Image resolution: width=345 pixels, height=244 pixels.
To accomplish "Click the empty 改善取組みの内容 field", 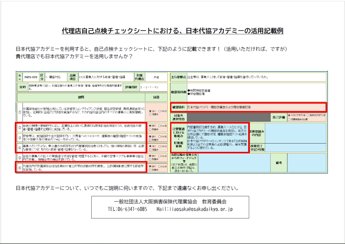I will (x=296, y=133).
